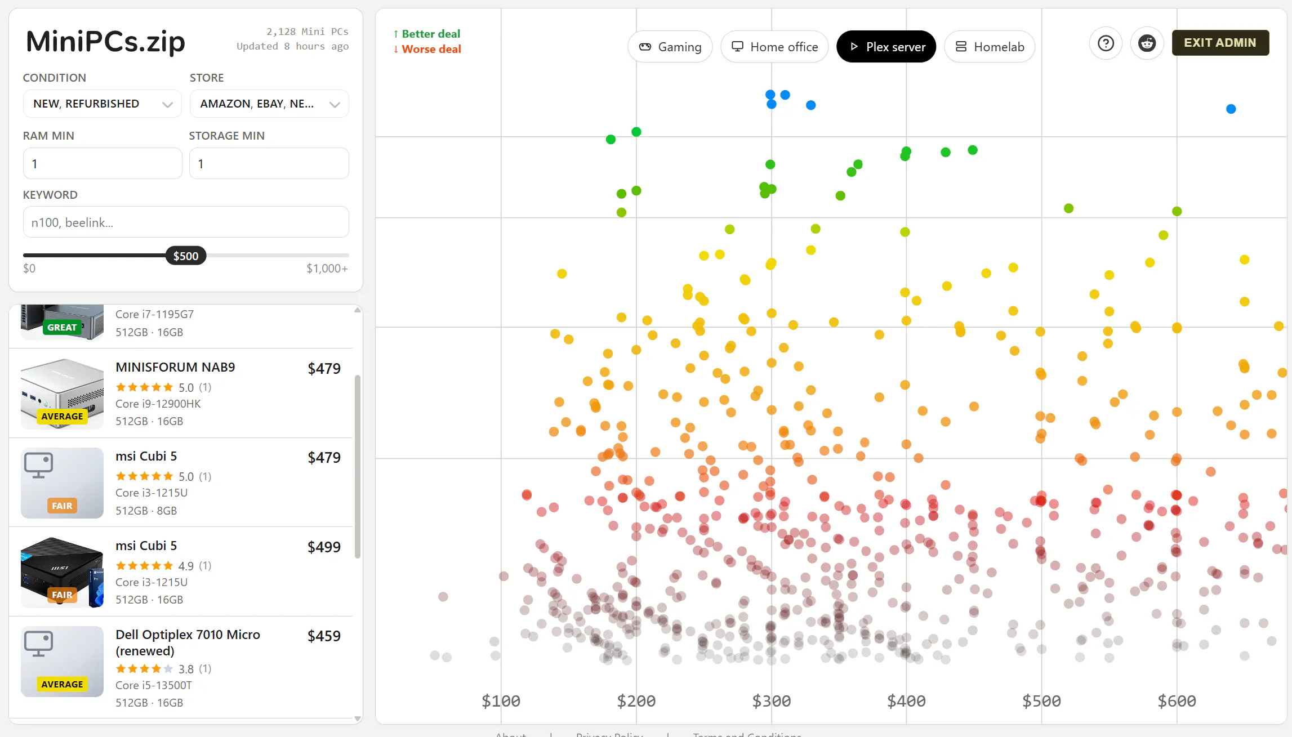Open the Store dropdown
This screenshot has height=737, width=1292.
coord(269,104)
